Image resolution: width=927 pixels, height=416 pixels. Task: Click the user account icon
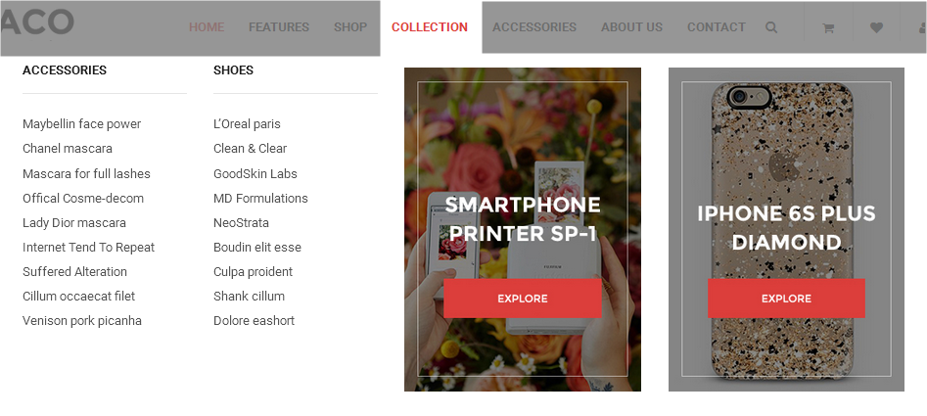pos(922,27)
